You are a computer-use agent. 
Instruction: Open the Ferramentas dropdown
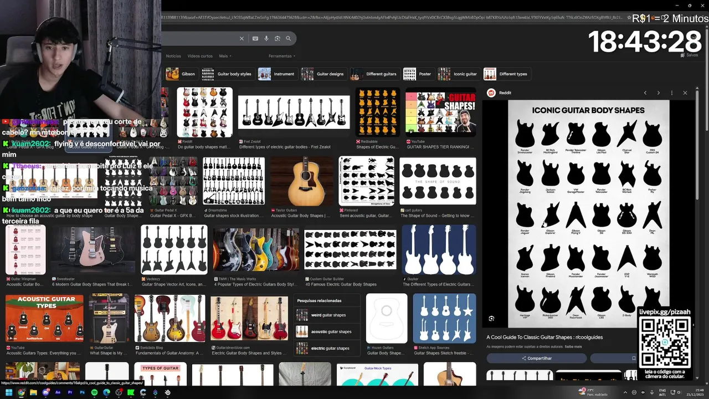coord(281,56)
